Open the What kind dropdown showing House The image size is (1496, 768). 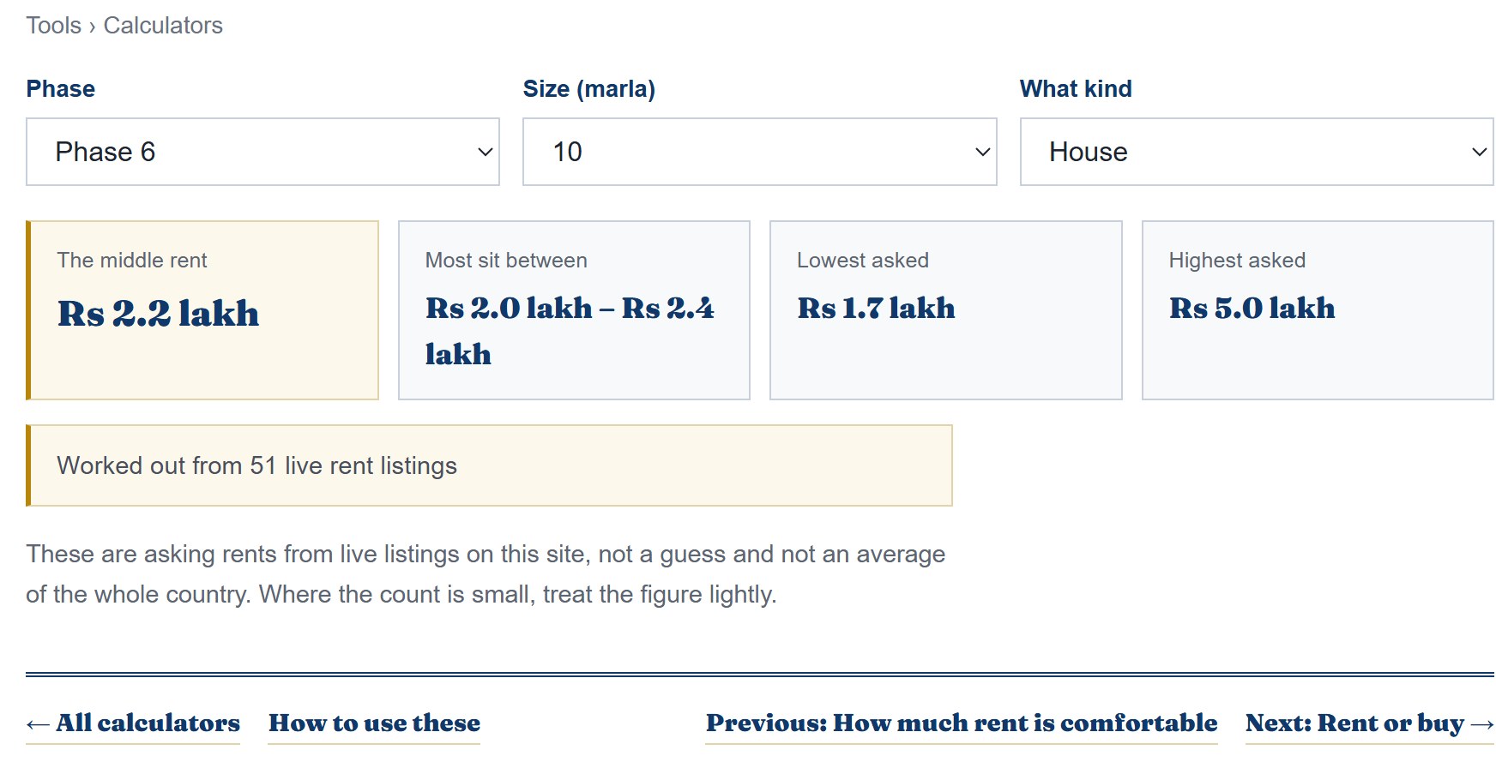(x=1257, y=152)
